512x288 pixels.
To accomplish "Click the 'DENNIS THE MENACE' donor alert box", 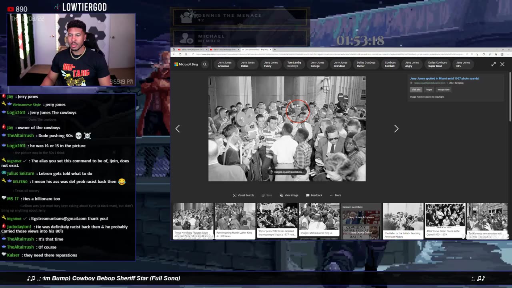I will [240, 18].
